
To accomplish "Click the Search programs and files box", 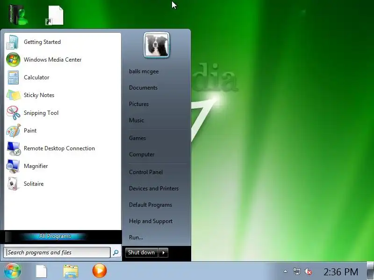I will 57,252.
